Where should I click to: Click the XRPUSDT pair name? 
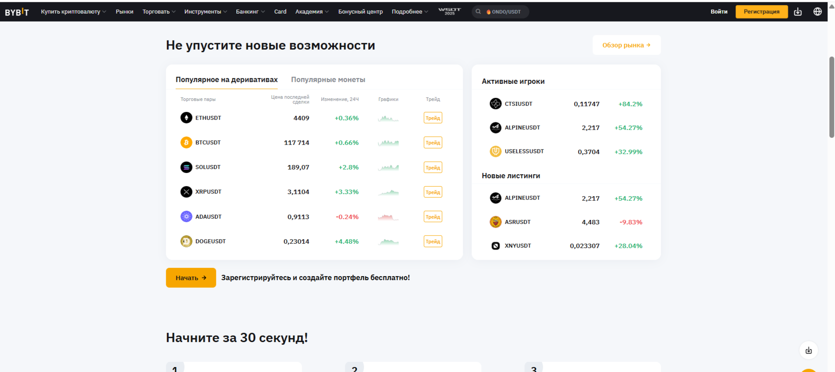point(209,191)
